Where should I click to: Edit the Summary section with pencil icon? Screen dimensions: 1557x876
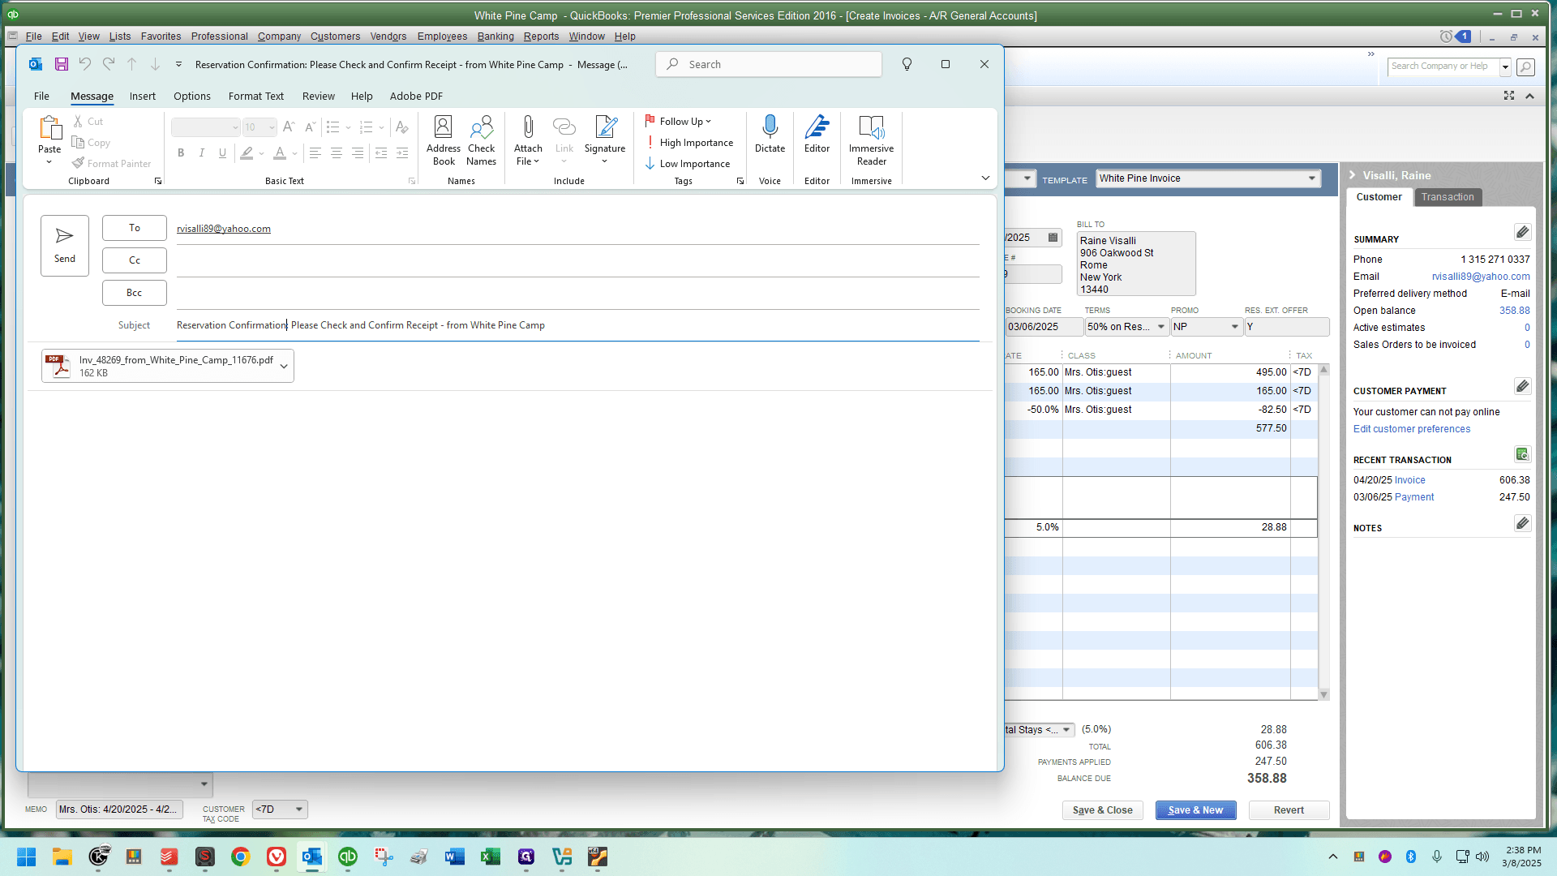click(1522, 233)
